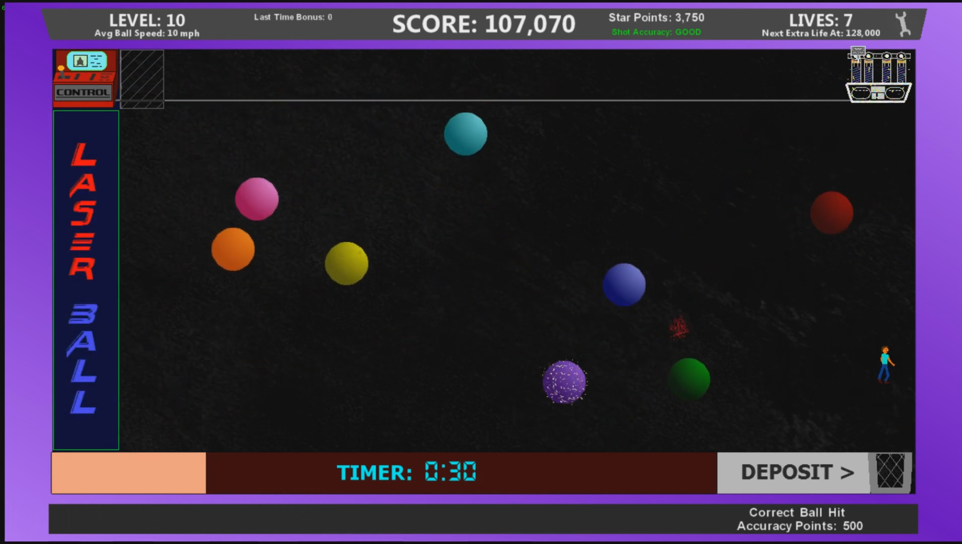Click the red CONTROL console icon
Screen dimensions: 962x544
coord(84,78)
